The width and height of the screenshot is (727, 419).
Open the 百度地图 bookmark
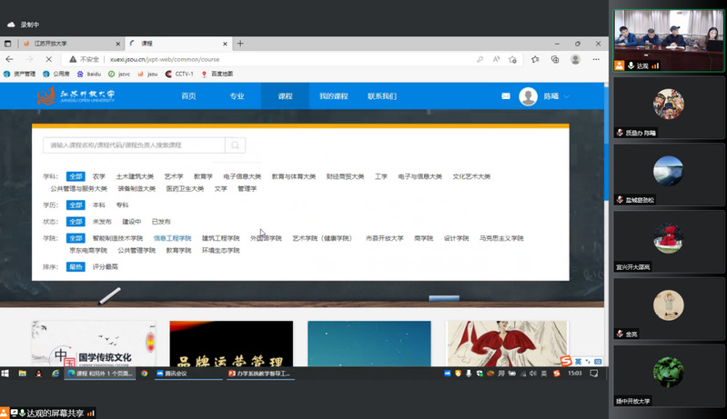pyautogui.click(x=217, y=74)
